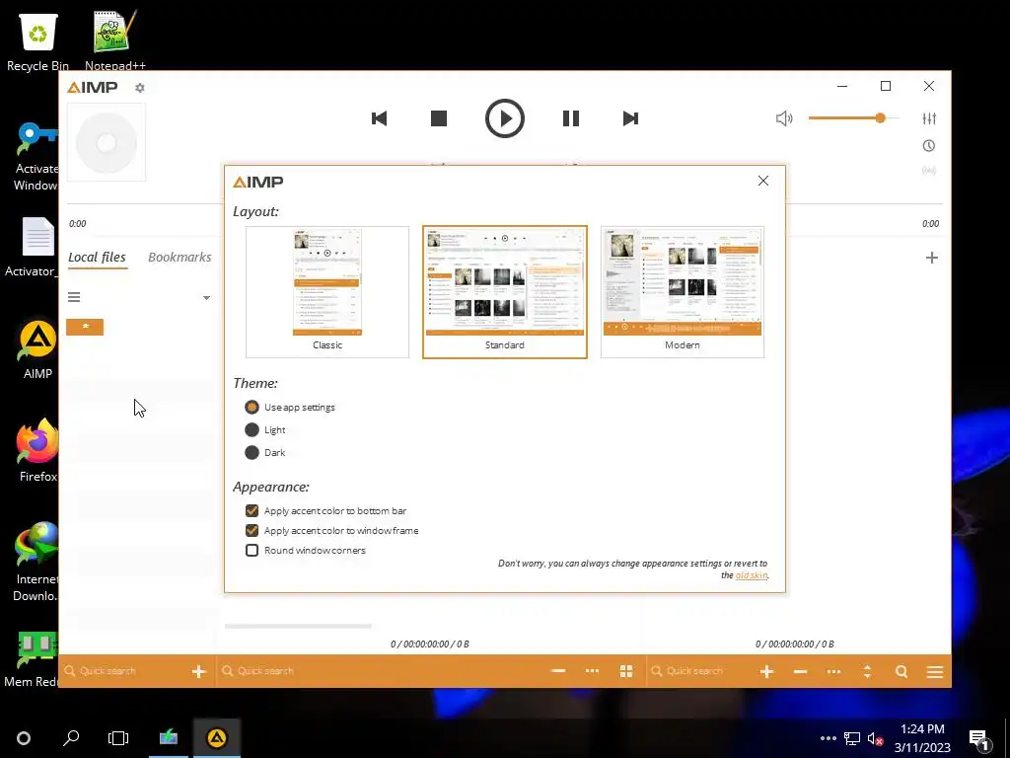Open the library hamburger menu
1010x758 pixels.
pos(74,297)
